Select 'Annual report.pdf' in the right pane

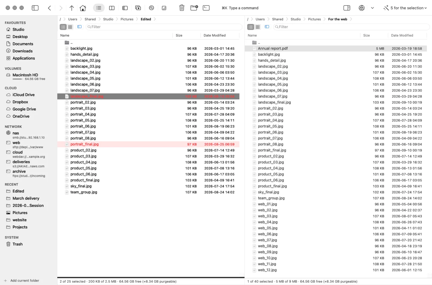click(x=336, y=48)
